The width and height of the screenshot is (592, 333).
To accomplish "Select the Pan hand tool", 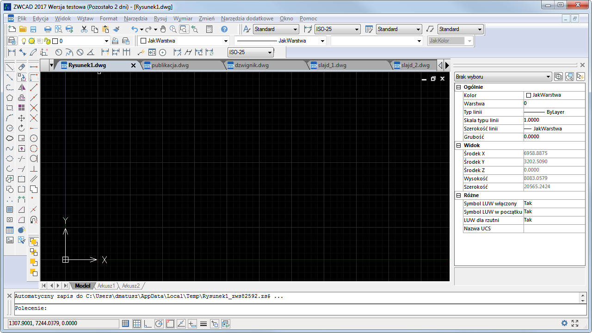I will click(x=163, y=29).
